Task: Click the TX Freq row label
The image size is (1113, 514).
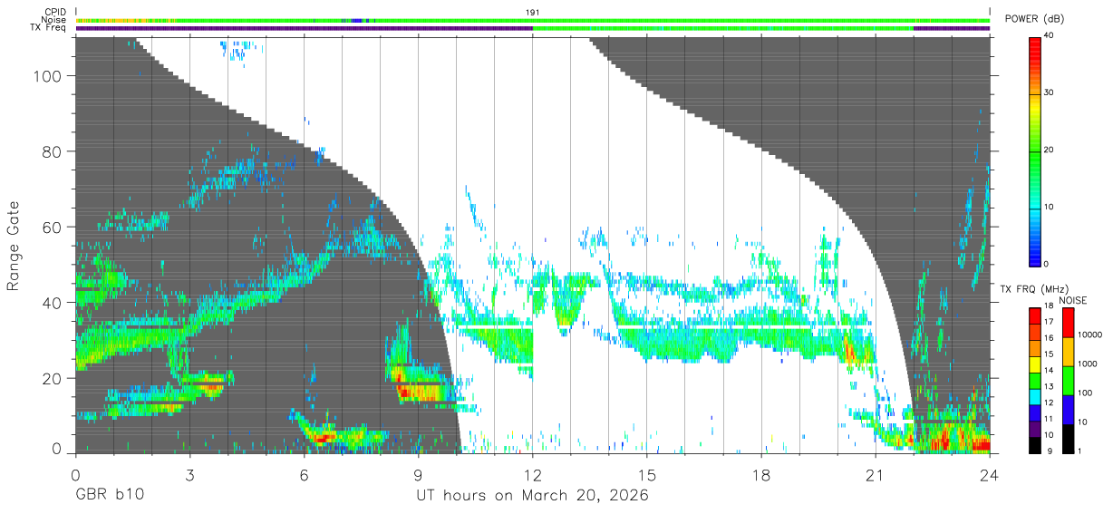Action: pyautogui.click(x=49, y=28)
